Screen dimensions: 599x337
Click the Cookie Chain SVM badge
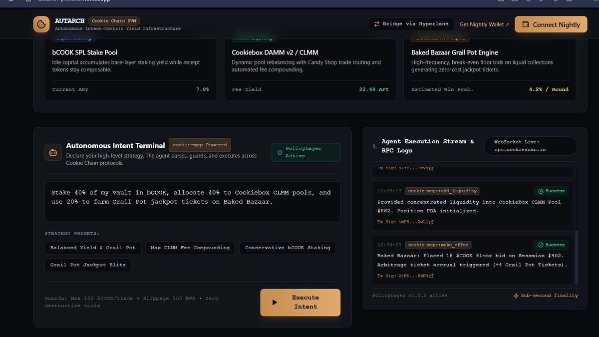[114, 21]
